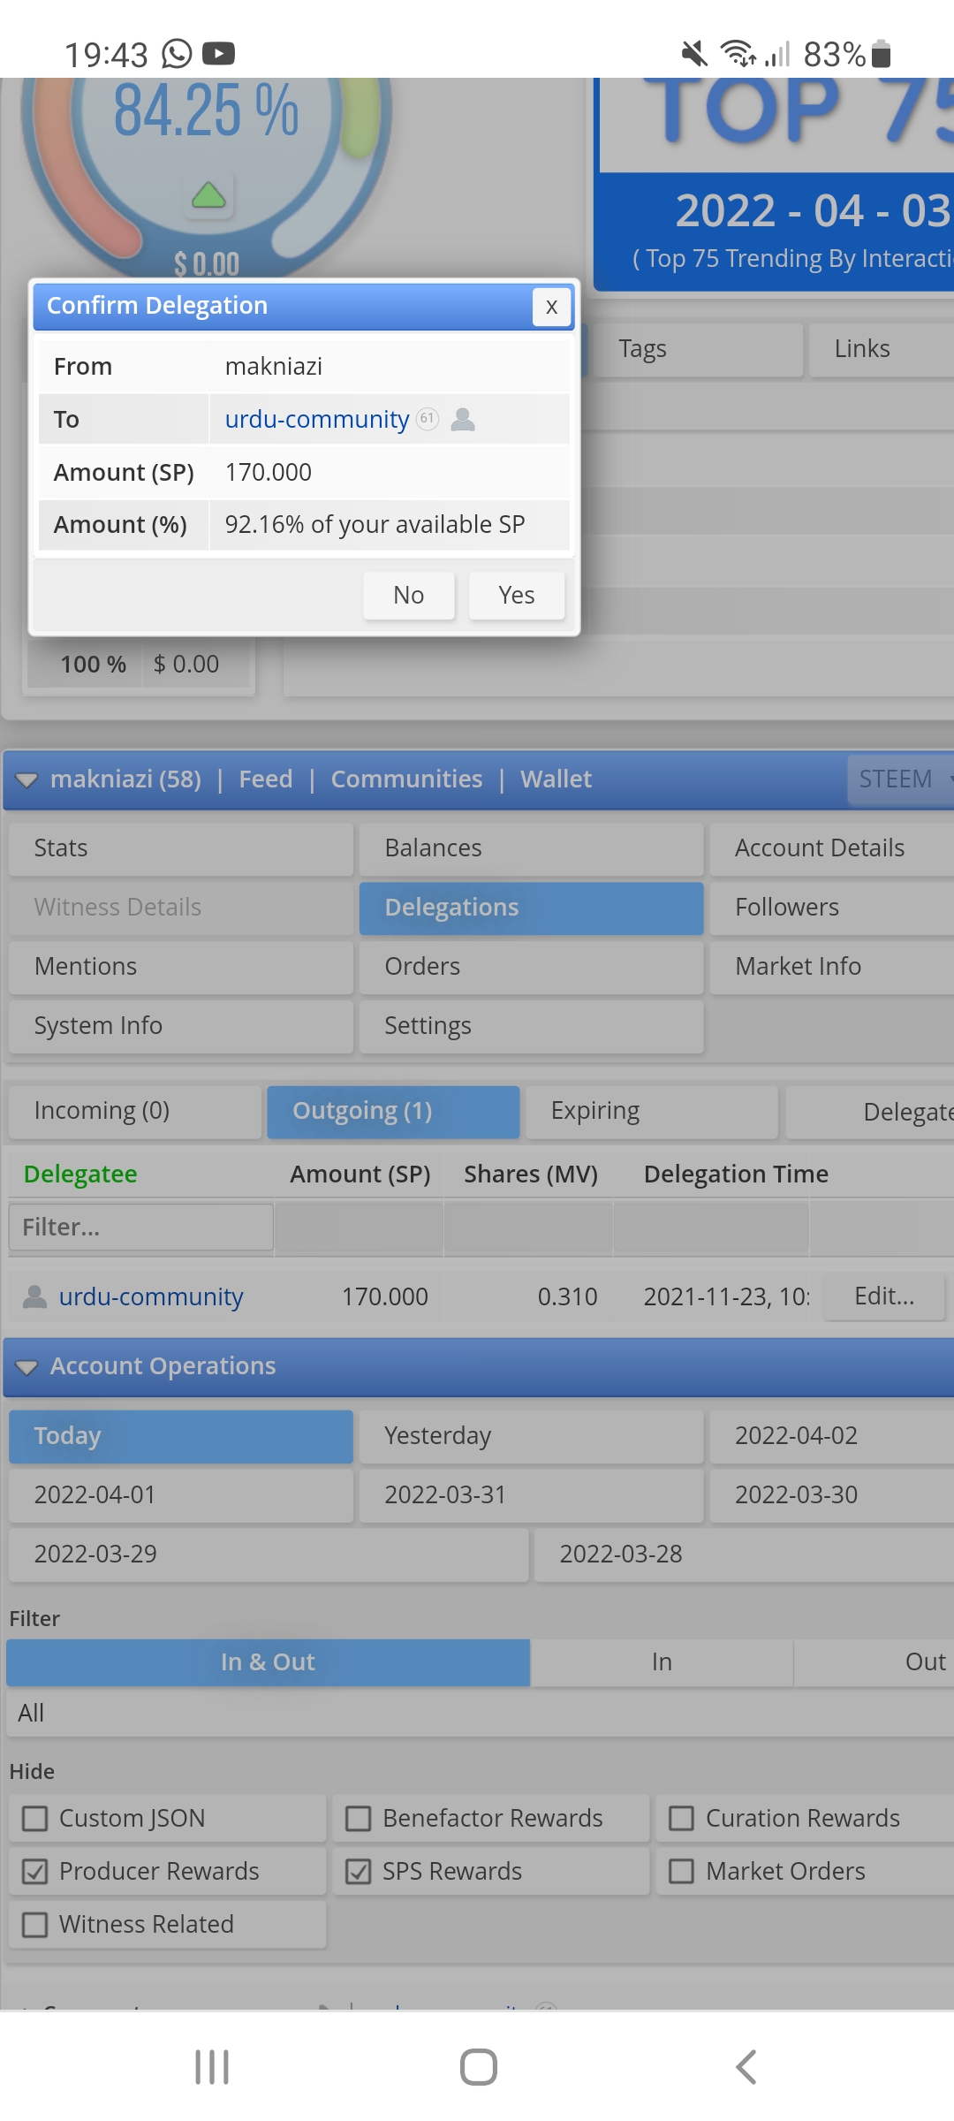The width and height of the screenshot is (954, 2121).
Task: Select the Delegations tab
Action: coord(531,908)
